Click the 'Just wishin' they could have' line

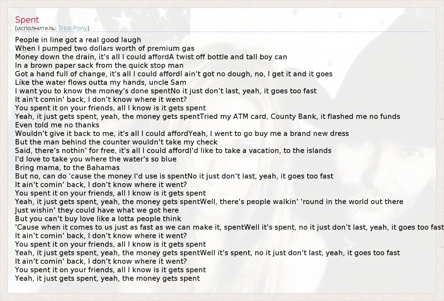tap(97, 210)
